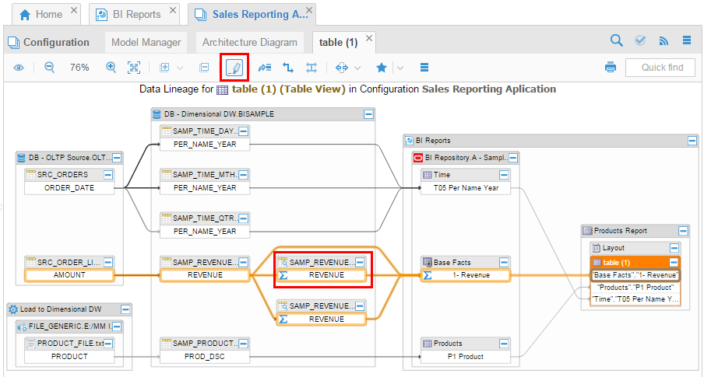
Task: Collapse DB - OLTP Source group
Action: pyautogui.click(x=117, y=158)
